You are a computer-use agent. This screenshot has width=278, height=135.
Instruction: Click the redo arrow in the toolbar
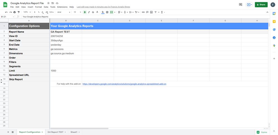coord(11,12)
